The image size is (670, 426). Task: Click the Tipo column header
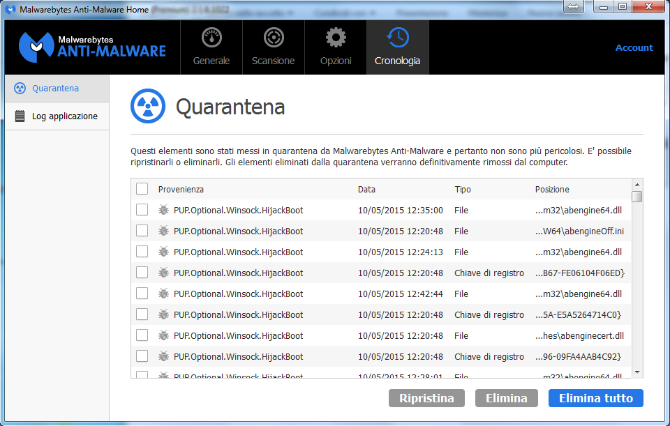[463, 190]
